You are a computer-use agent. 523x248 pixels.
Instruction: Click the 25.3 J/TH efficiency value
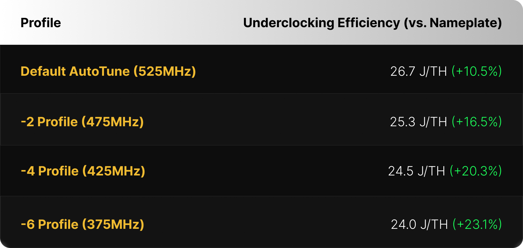418,122
